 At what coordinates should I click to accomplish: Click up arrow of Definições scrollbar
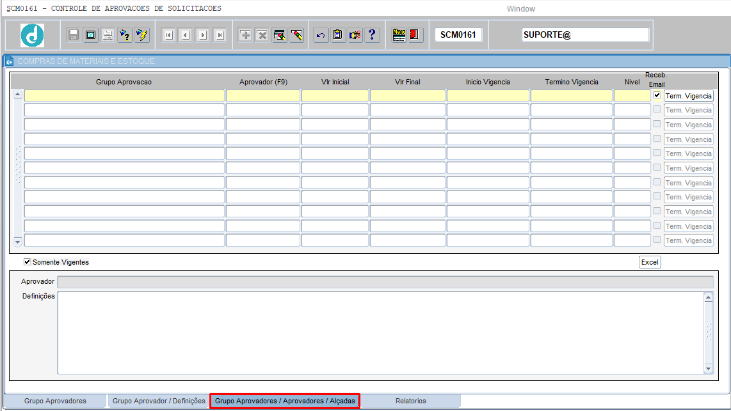point(708,297)
